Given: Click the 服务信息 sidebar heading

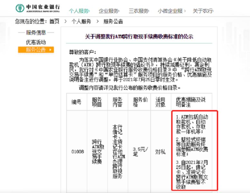Looking at the screenshot, I should coord(36,32).
